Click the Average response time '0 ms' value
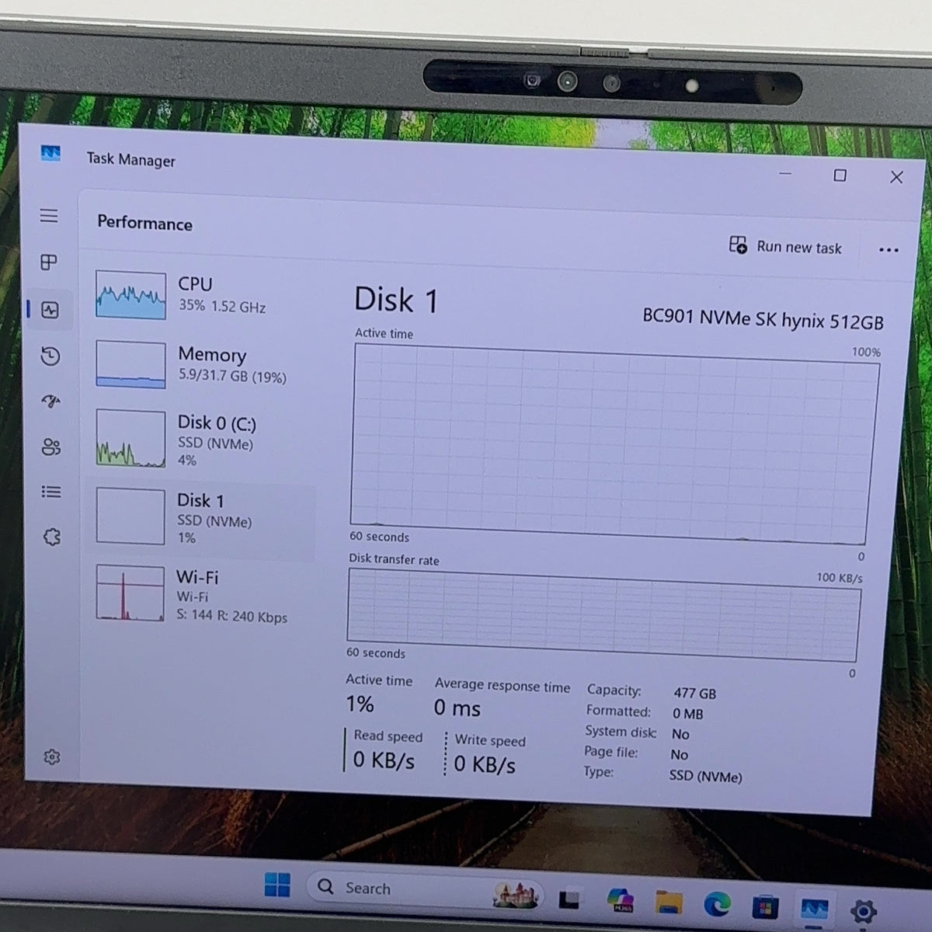Image resolution: width=932 pixels, height=932 pixels. 457,708
